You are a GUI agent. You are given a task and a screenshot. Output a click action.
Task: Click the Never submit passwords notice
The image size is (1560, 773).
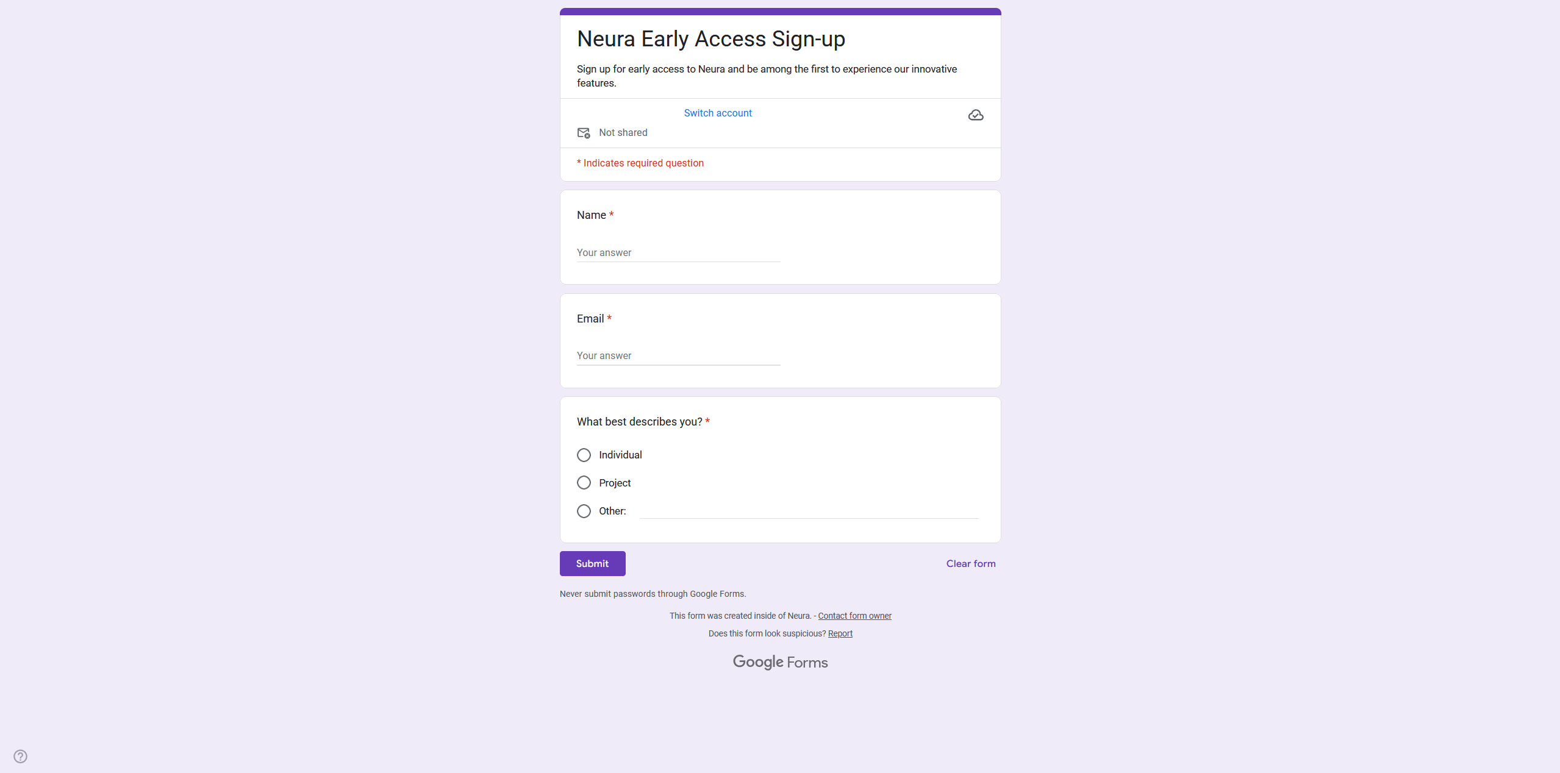coord(653,594)
